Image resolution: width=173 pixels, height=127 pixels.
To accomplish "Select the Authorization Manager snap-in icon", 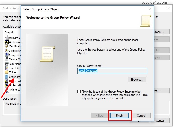I will (7, 42).
